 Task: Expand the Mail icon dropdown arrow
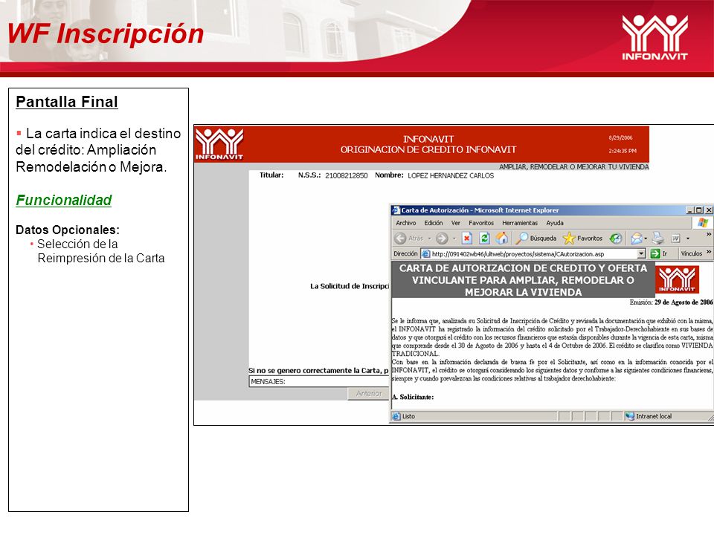pos(646,239)
